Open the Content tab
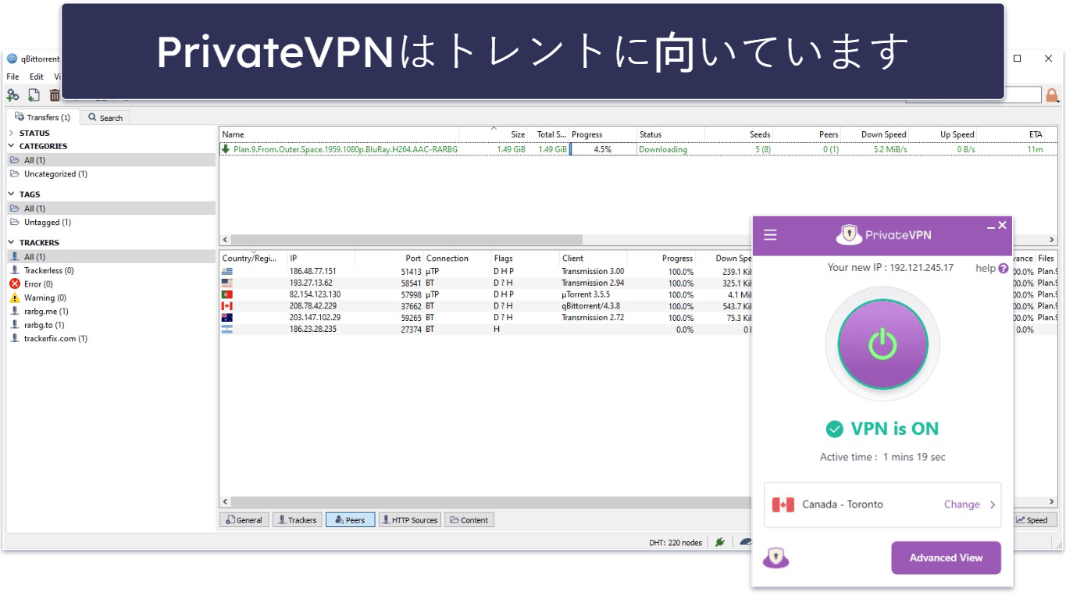Screen dimensions: 1066x599 (469, 520)
